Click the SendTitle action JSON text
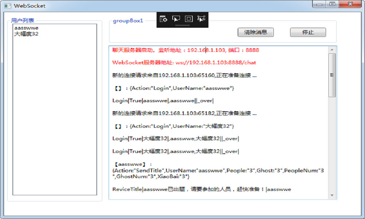 [218, 173]
